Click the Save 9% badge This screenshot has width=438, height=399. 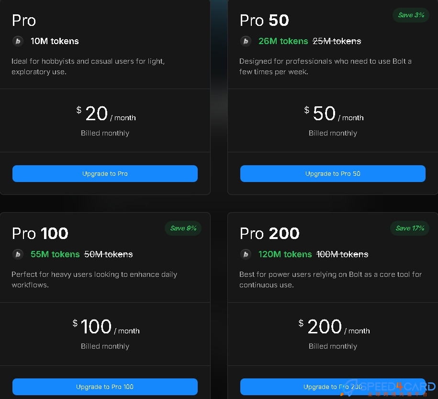click(183, 228)
